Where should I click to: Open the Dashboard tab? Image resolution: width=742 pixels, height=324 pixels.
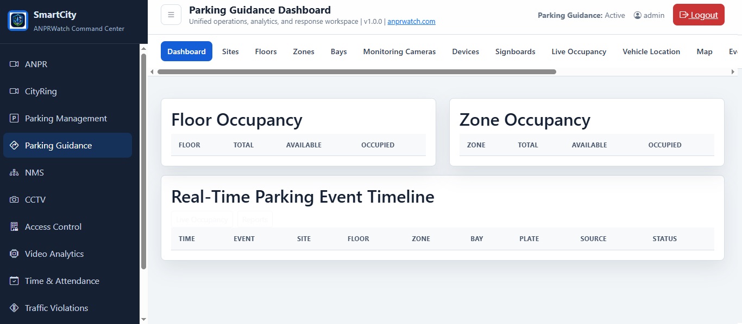pos(186,51)
